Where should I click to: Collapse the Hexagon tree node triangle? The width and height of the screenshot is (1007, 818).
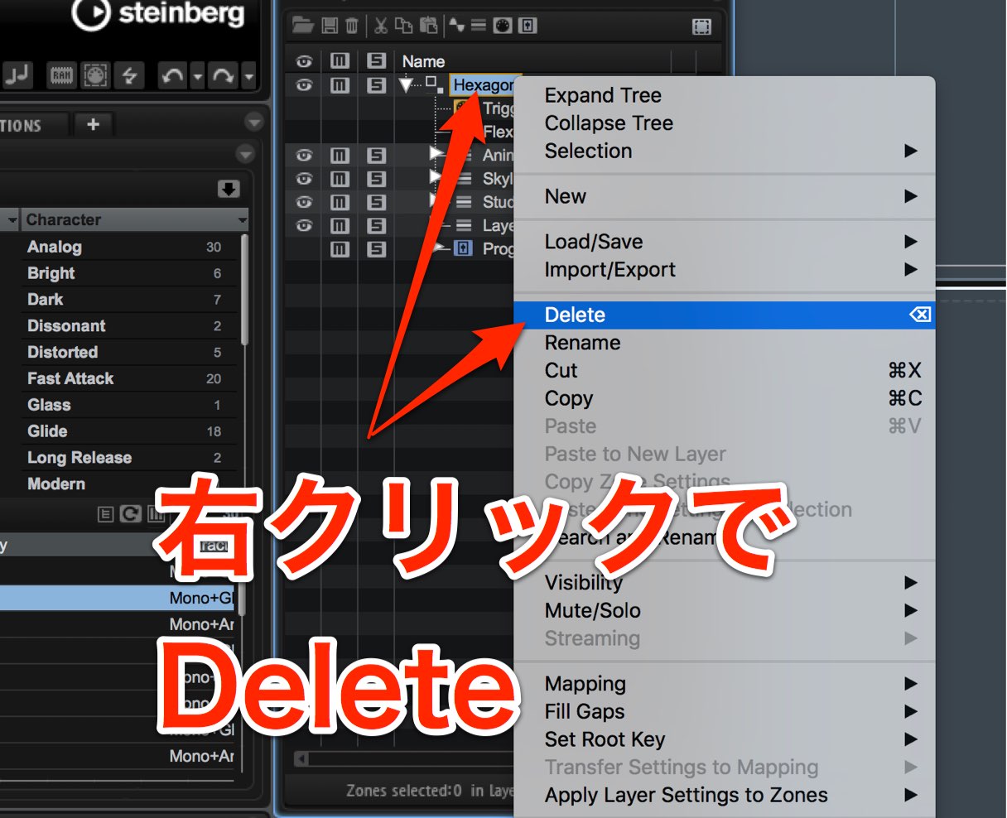(406, 85)
